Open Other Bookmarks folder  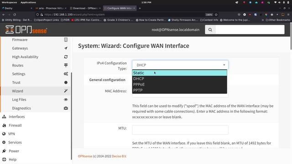(278, 20)
